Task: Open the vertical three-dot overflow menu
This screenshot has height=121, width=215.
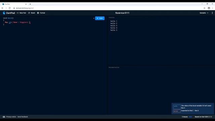Action: pyautogui.click(x=212, y=13)
